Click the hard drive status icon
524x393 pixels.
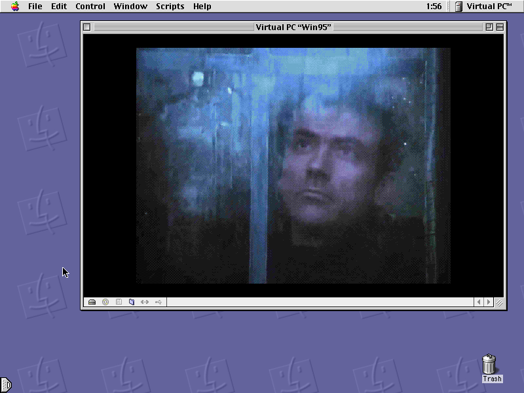click(92, 302)
